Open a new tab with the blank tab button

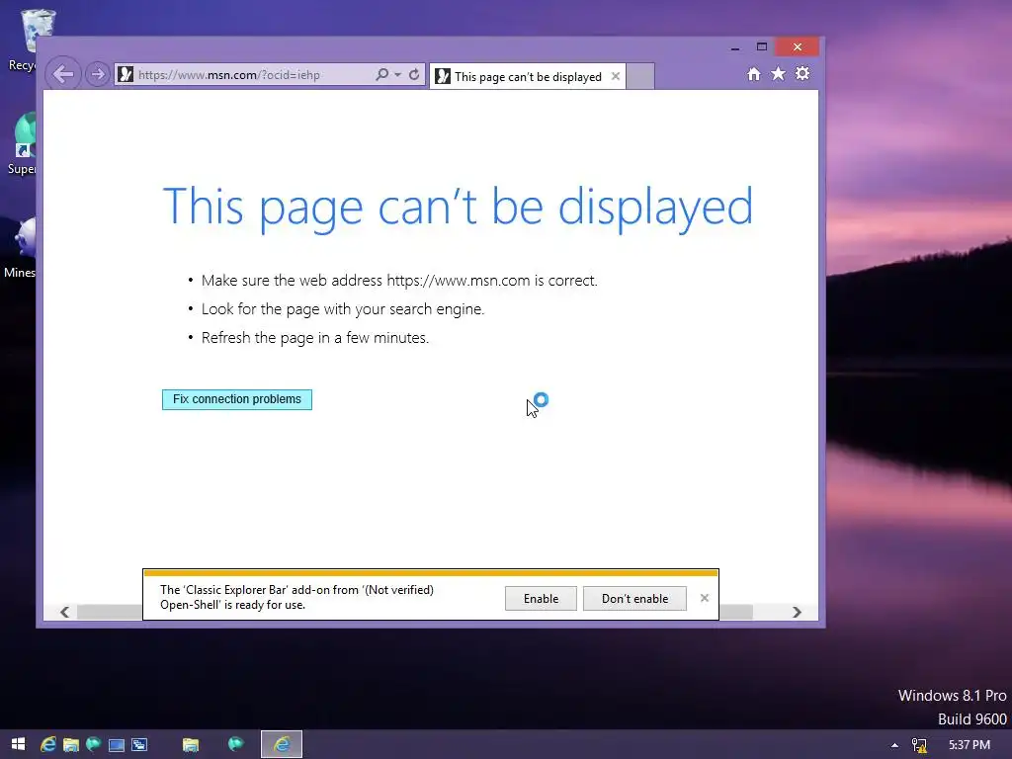tap(640, 77)
